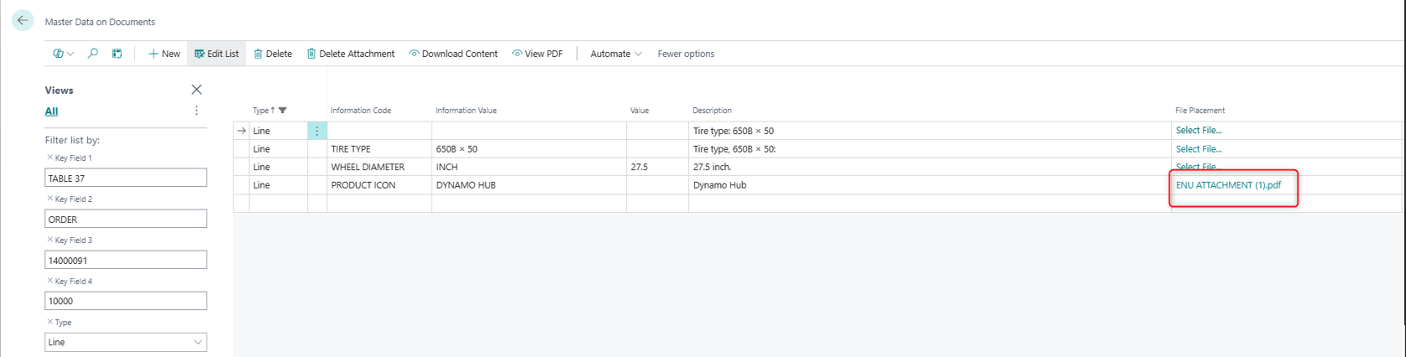Open the Automate dropdown menu
This screenshot has width=1406, height=357.
[615, 54]
